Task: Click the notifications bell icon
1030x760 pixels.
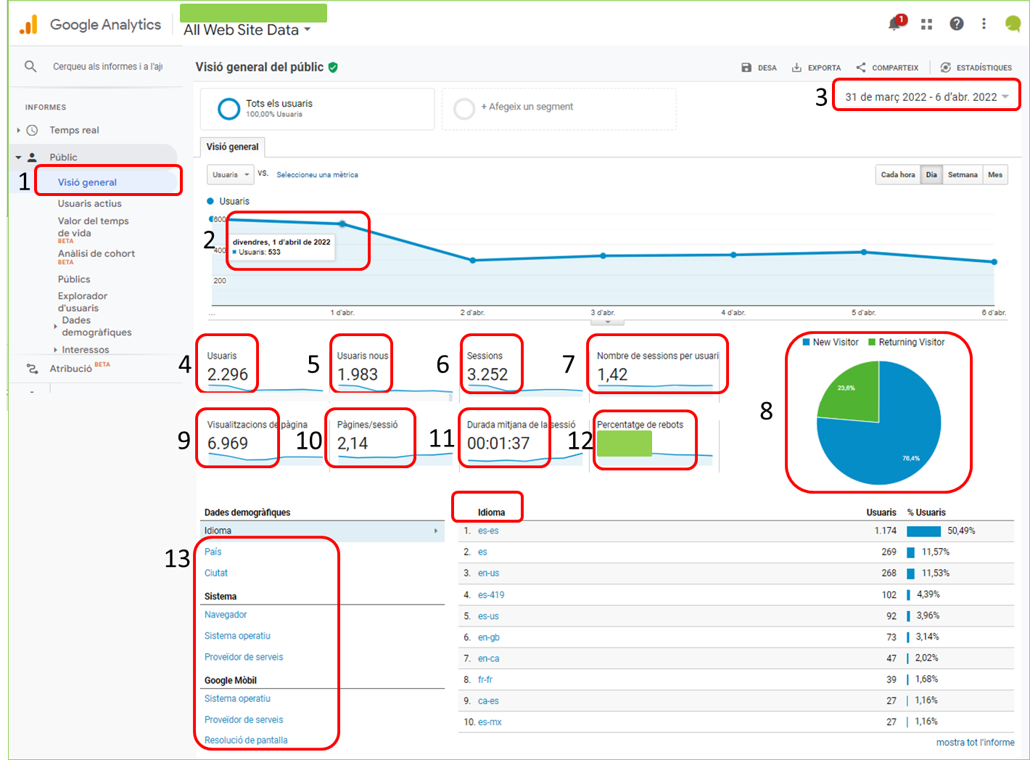Action: 896,24
